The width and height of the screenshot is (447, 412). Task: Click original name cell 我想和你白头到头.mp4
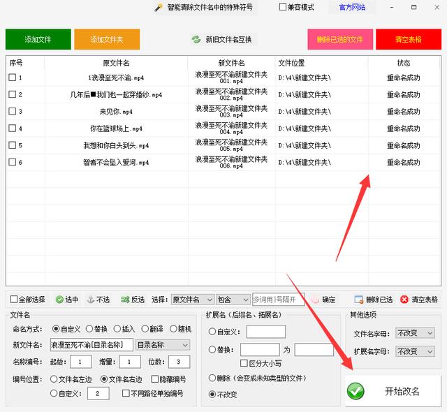click(x=116, y=145)
